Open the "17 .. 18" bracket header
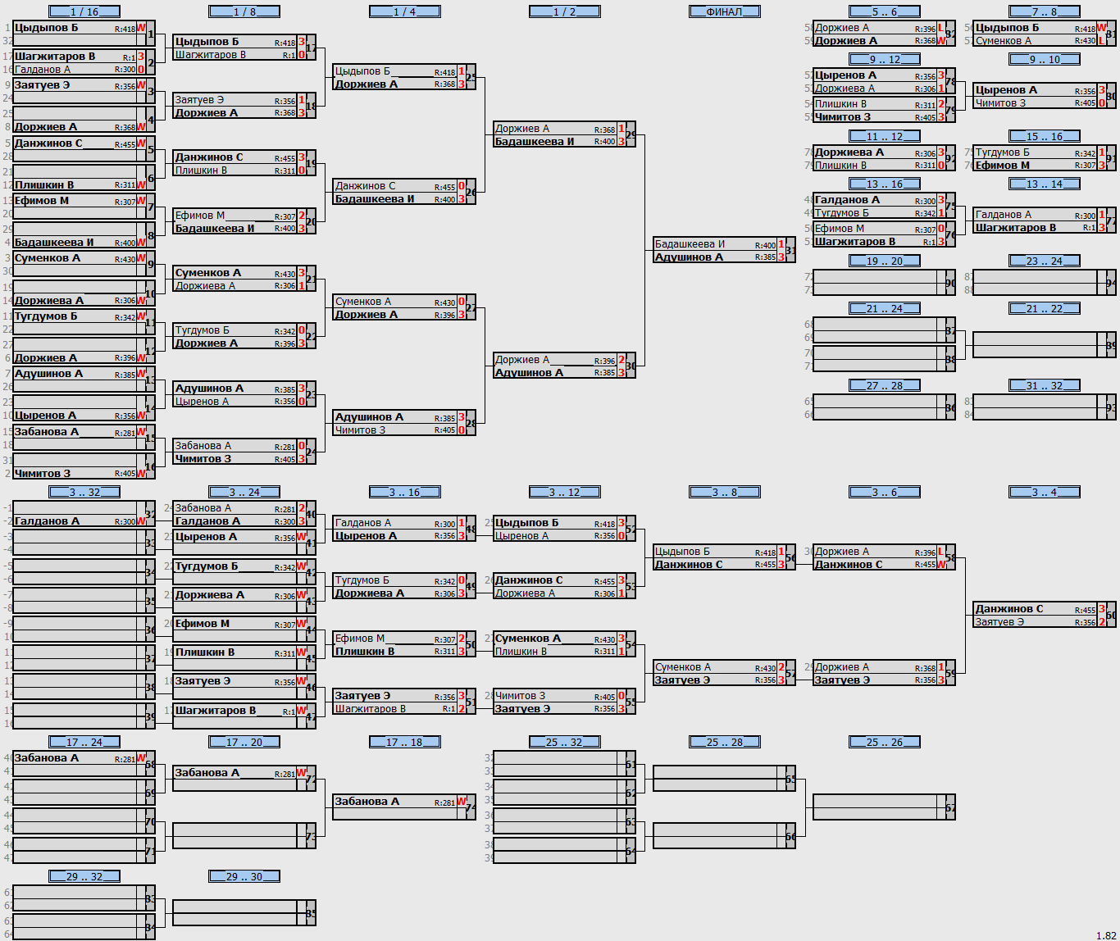 404,742
